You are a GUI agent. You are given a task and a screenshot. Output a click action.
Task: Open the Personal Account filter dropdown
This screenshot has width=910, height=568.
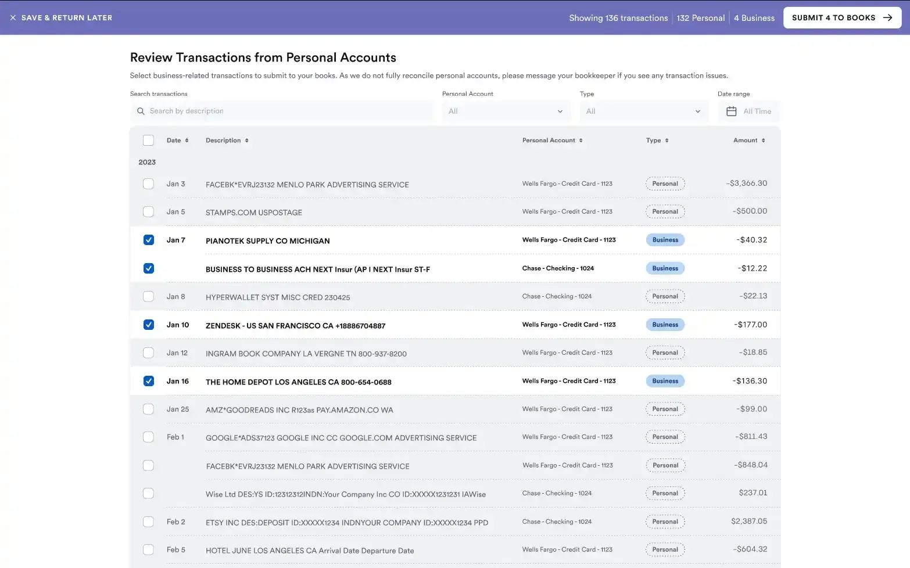[505, 110]
